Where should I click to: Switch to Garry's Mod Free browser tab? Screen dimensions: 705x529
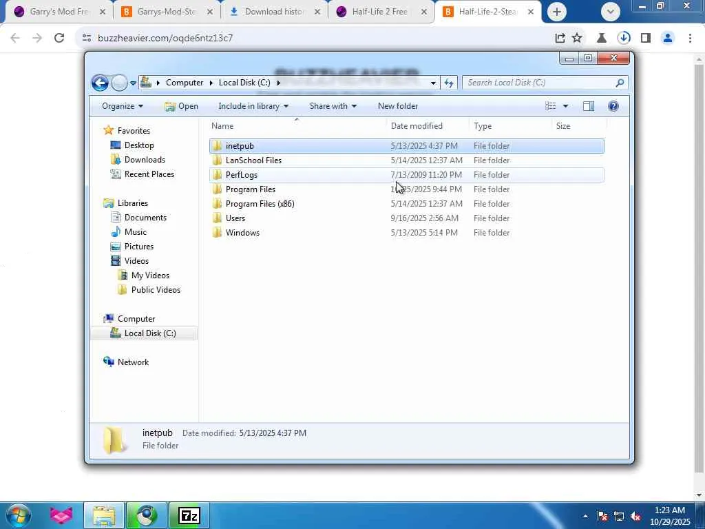59,12
